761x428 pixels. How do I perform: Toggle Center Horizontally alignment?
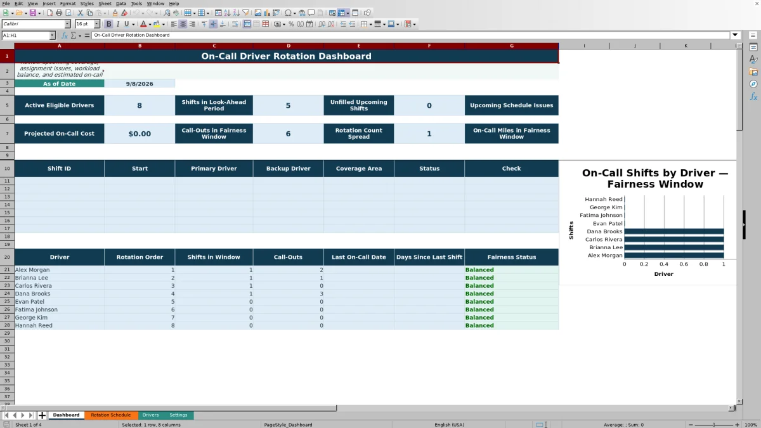[x=183, y=24]
